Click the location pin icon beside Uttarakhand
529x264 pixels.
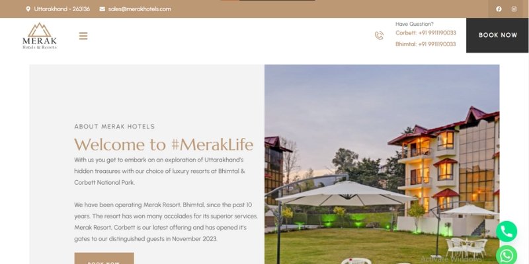(28, 9)
